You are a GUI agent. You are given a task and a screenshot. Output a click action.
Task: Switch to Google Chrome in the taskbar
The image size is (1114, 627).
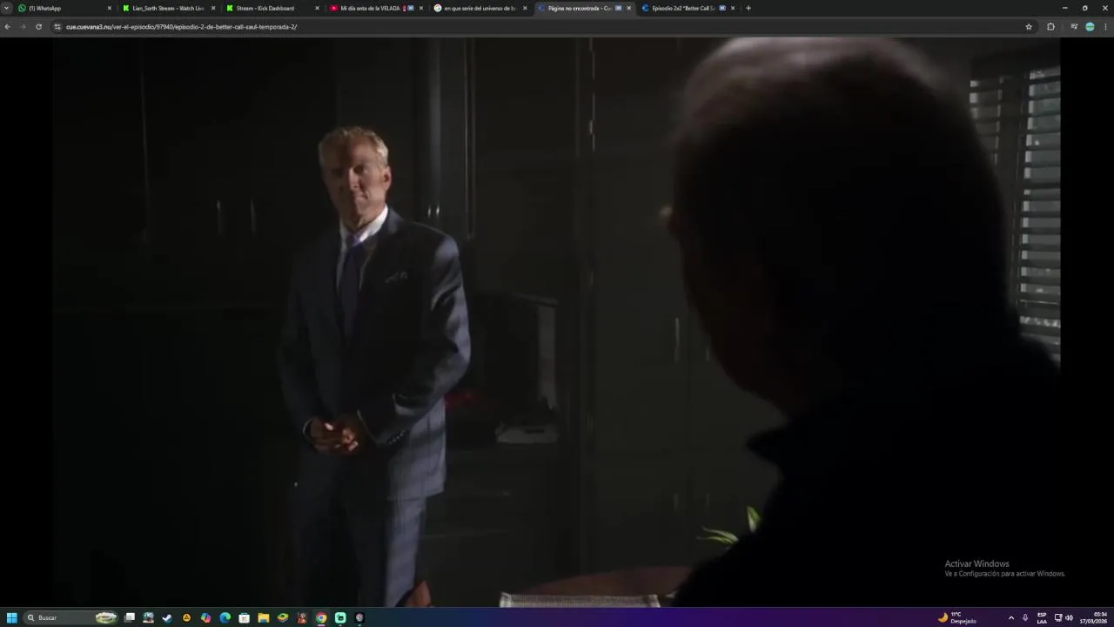321,617
